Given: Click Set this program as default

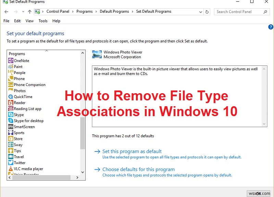Looking at the screenshot, I should pos(132,151).
